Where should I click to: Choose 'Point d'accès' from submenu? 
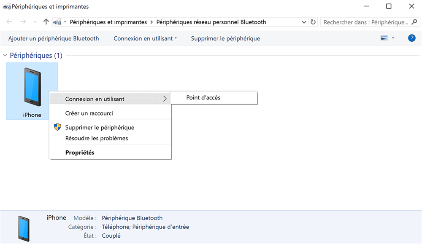[x=203, y=98]
